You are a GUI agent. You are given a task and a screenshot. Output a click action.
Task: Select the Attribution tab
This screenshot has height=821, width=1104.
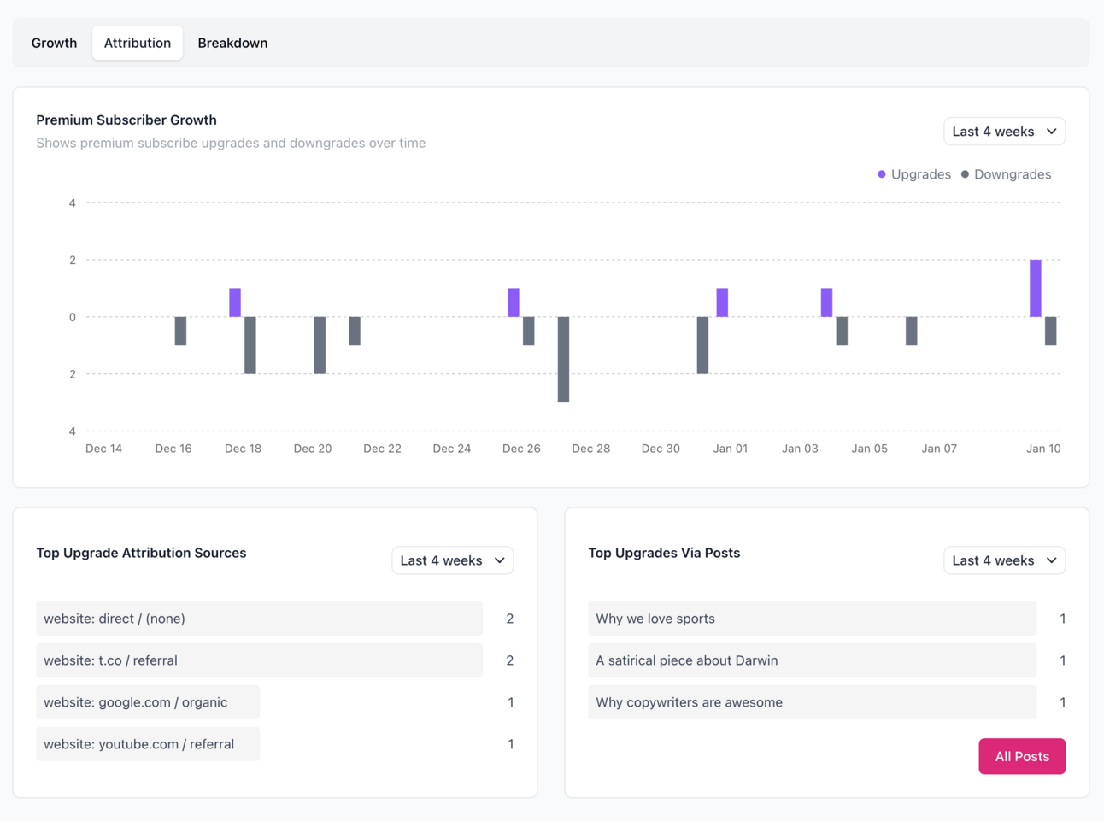138,43
